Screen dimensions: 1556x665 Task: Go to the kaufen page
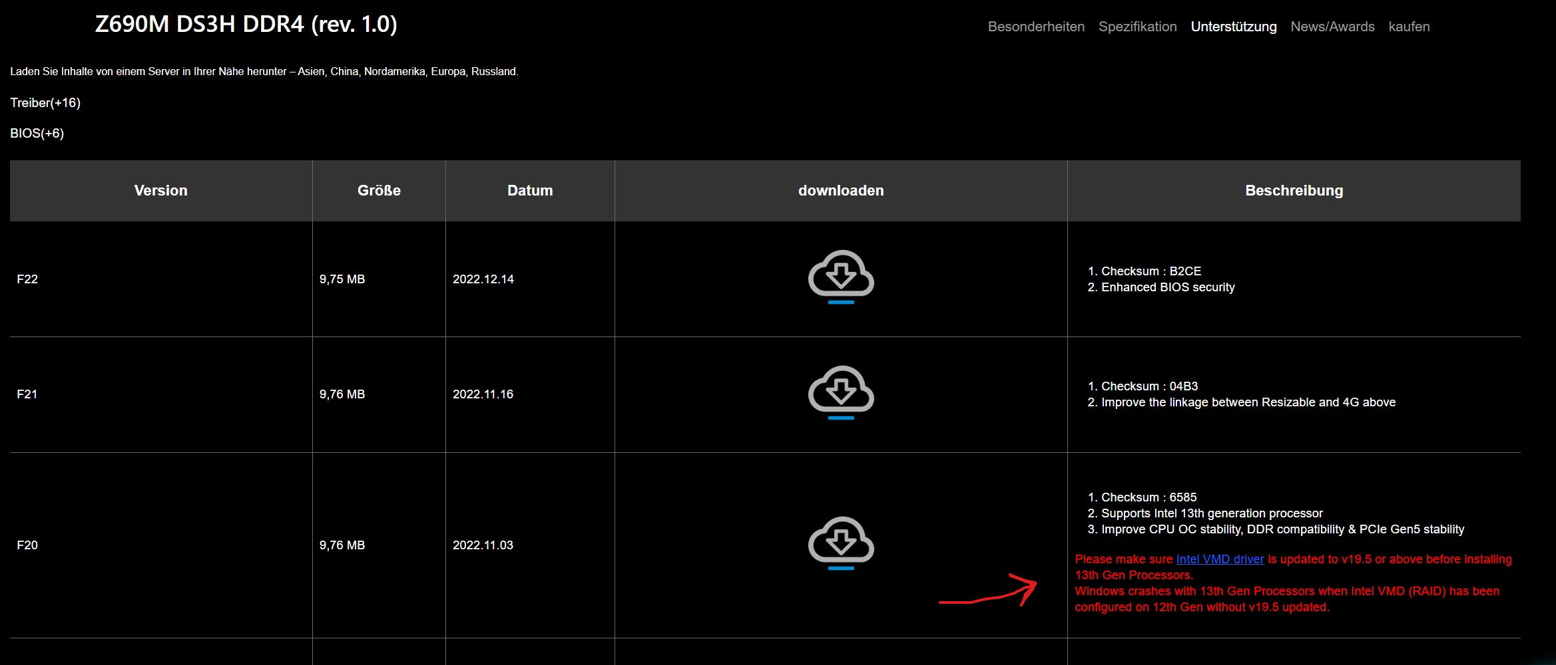(1409, 27)
